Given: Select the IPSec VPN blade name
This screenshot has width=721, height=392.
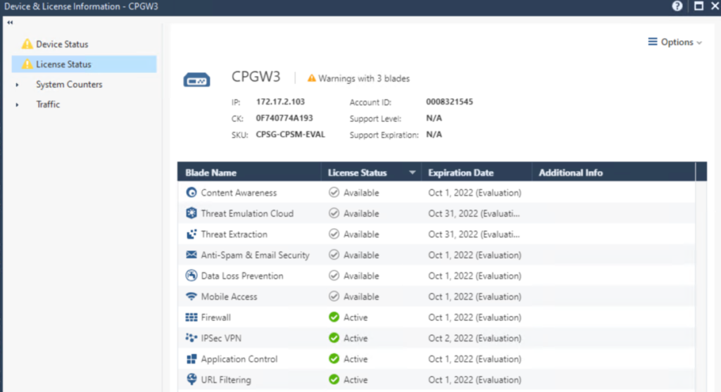Looking at the screenshot, I should (x=220, y=338).
